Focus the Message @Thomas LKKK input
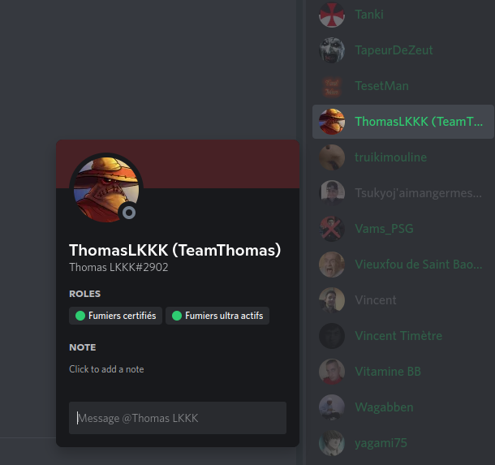This screenshot has width=495, height=465. [x=178, y=418]
